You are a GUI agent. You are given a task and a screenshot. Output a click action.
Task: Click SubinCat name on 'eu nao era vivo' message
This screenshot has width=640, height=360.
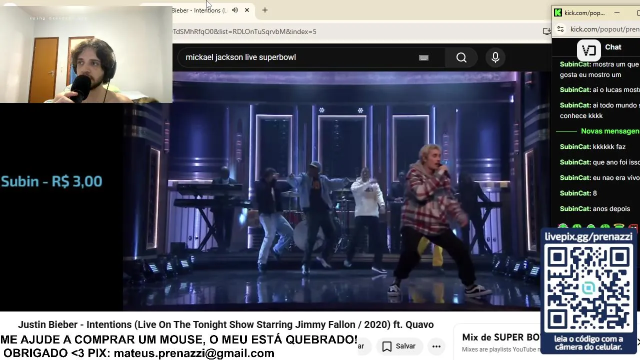575,177
